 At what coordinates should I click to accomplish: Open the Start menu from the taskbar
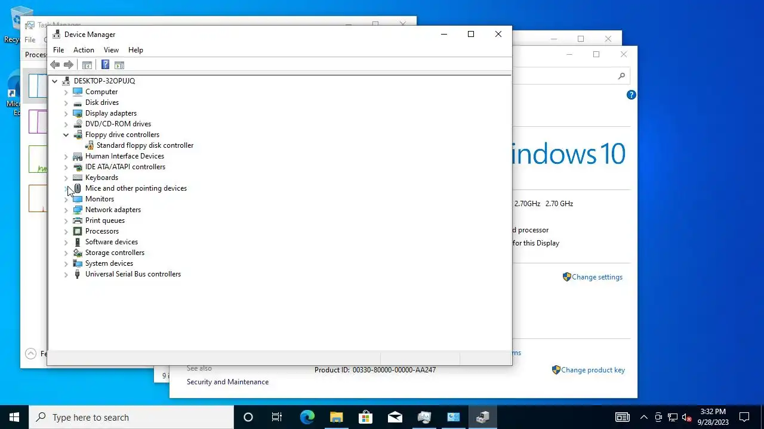[x=14, y=417]
